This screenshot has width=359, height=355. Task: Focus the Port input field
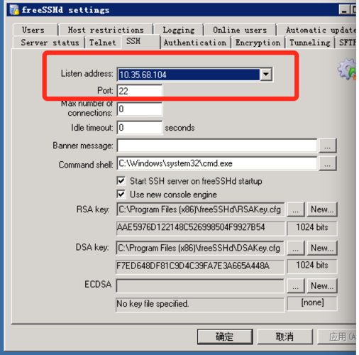coord(140,91)
